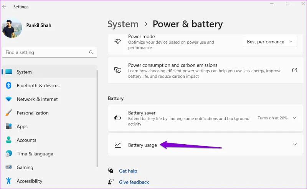Open Personalization settings
Screen dimensions: 307x189
click(x=50, y=113)
